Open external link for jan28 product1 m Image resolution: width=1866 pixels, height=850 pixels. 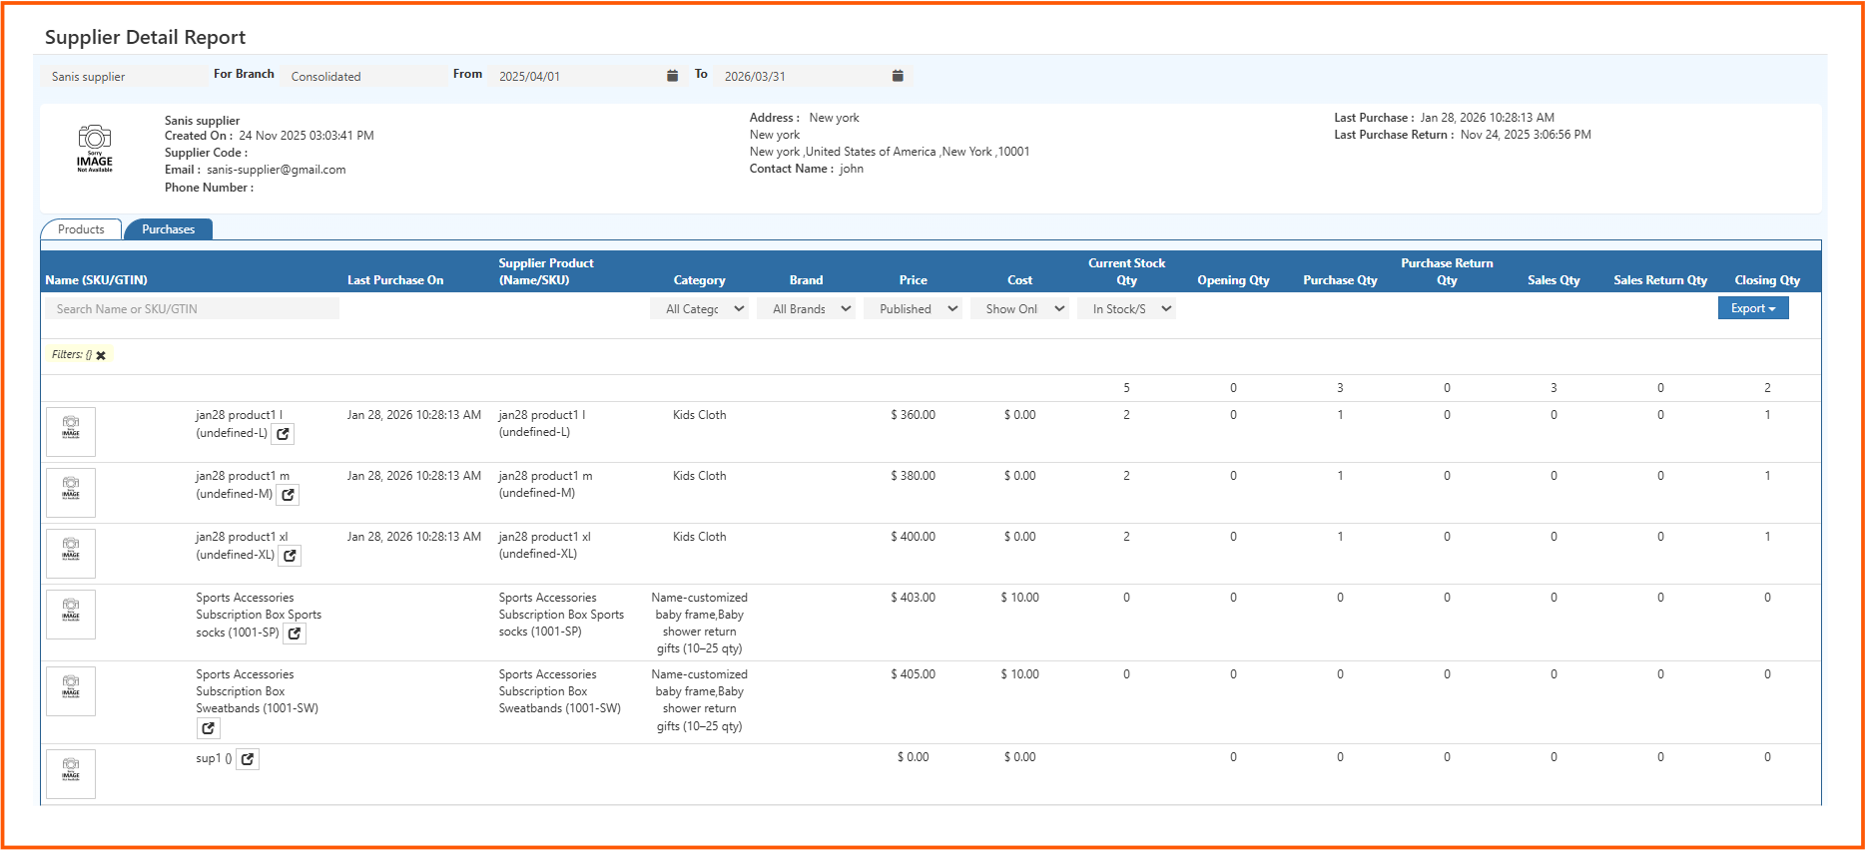[x=288, y=495]
